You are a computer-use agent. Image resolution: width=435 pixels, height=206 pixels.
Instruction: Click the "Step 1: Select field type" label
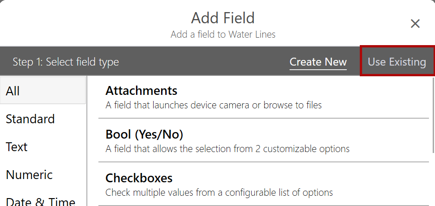tap(65, 62)
